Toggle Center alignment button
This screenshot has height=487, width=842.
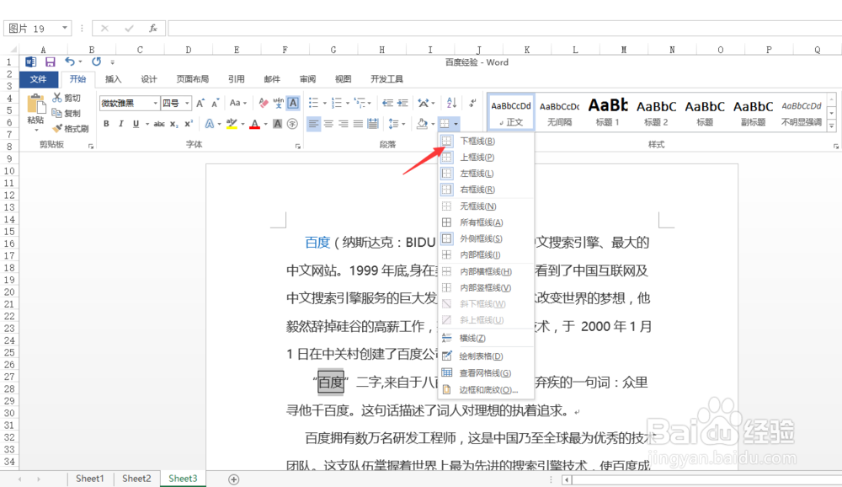[x=328, y=124]
